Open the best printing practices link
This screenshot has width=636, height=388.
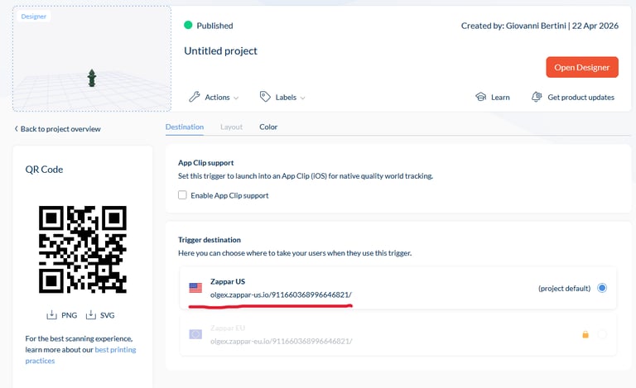click(x=80, y=355)
